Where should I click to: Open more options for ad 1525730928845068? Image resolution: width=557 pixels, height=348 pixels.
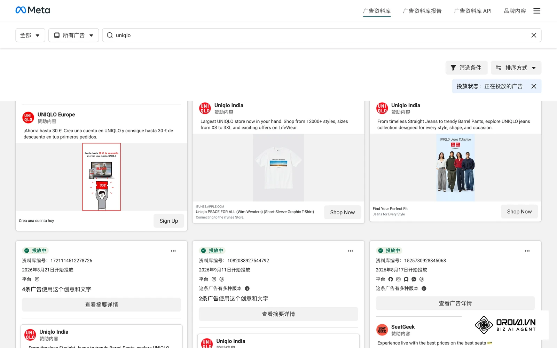(x=527, y=251)
